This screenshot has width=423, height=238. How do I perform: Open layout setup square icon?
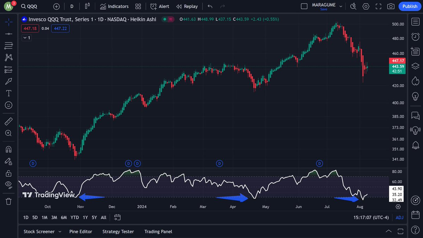pyautogui.click(x=304, y=6)
